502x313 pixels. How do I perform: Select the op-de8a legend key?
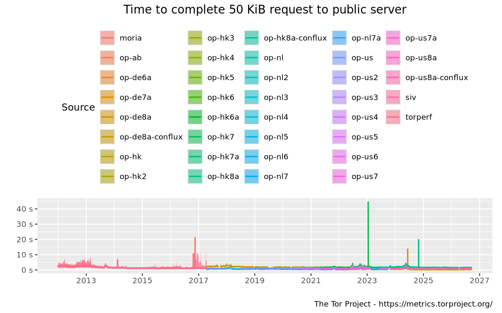pyautogui.click(x=108, y=117)
